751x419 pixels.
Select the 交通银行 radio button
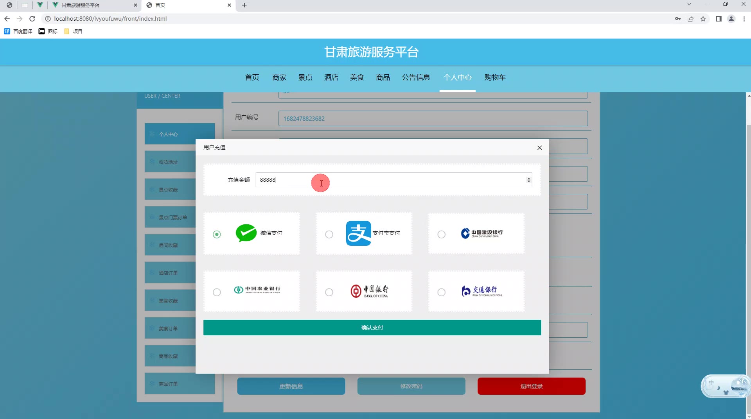pyautogui.click(x=441, y=292)
